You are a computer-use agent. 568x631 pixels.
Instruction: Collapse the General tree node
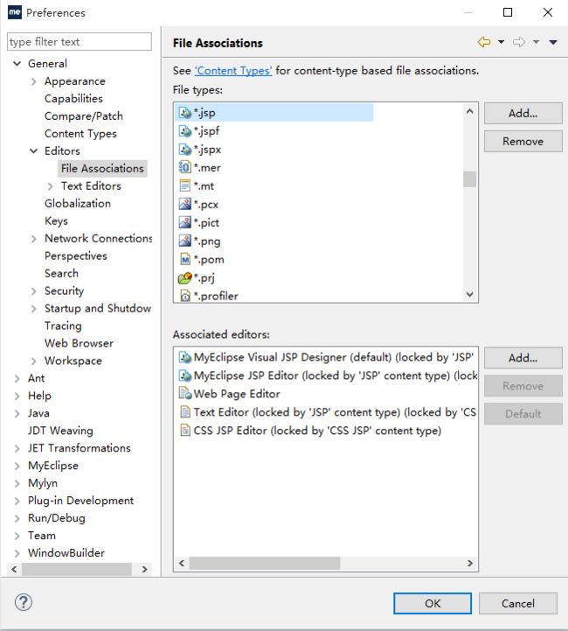tap(17, 63)
